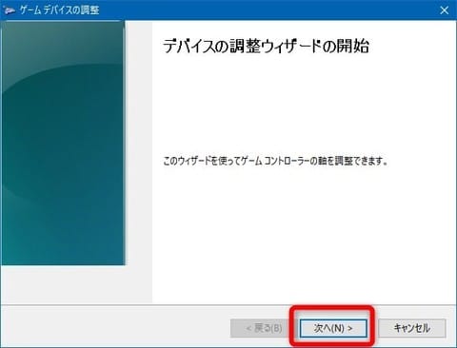Select the デバイスの調整ウィザードの開始 heading
Viewport: 457px width, 348px height.
point(266,47)
